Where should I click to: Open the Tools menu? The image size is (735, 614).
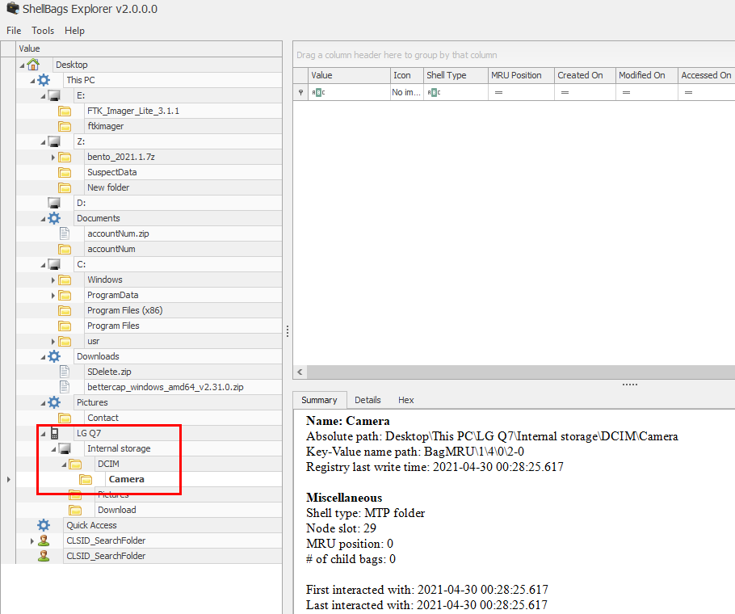tap(43, 31)
